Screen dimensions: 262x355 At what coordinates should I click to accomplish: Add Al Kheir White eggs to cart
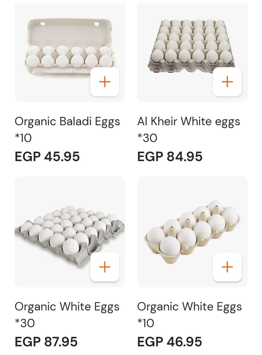point(227,82)
